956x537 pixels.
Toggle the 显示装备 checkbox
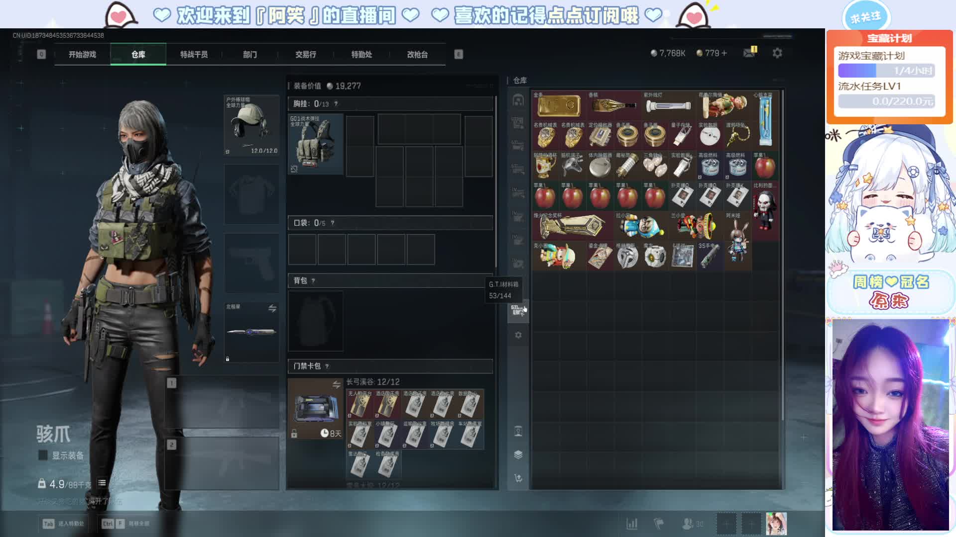pos(43,455)
